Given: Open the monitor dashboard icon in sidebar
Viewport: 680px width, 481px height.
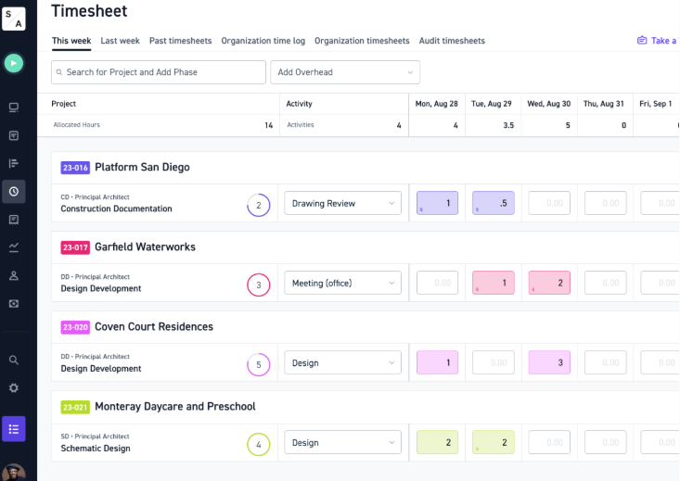Looking at the screenshot, I should 14,107.
